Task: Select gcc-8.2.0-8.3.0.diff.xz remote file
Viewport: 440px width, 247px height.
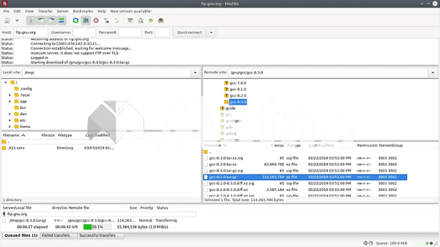Action: tap(304, 190)
